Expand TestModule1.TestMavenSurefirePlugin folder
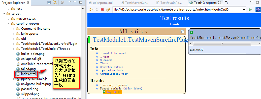Viewport: 261px width, 99px height. pos(14,44)
